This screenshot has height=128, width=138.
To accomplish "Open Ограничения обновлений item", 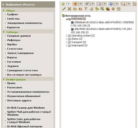I will 24,96.
